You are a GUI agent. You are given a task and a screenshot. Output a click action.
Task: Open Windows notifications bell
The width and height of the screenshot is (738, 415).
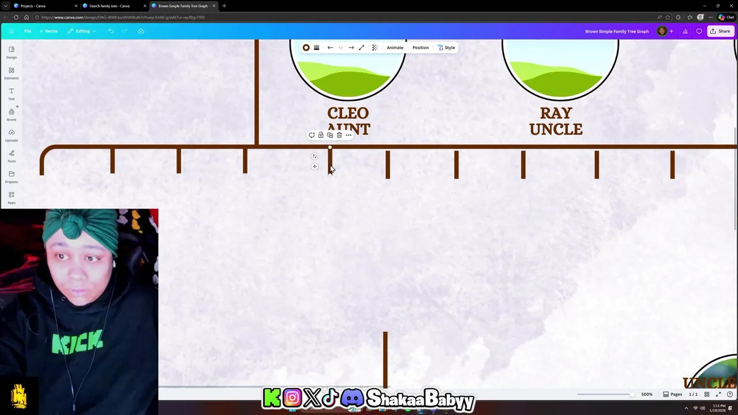(731, 408)
